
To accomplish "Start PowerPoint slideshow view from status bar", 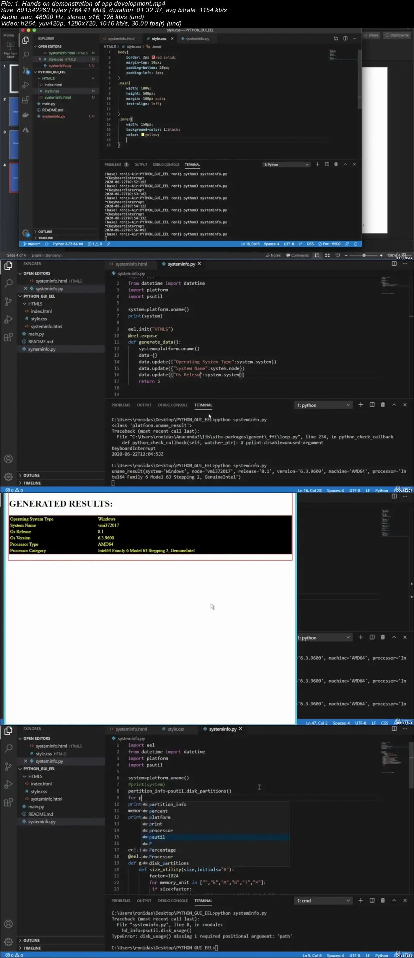I will pos(338,255).
